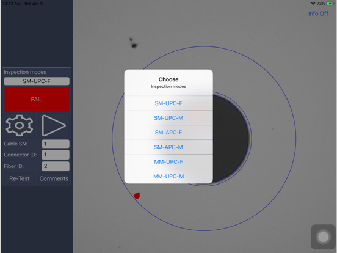Select the red defect marker on the fiber image

pyautogui.click(x=137, y=196)
